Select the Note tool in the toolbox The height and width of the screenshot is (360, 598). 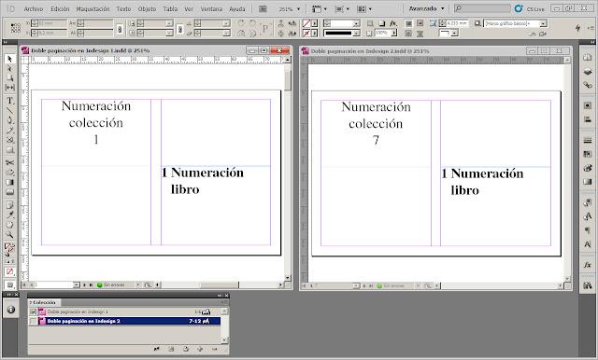(10, 205)
